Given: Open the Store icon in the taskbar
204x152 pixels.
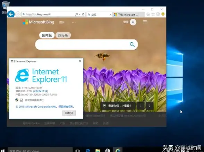Looking at the screenshot, I should 108,151.
